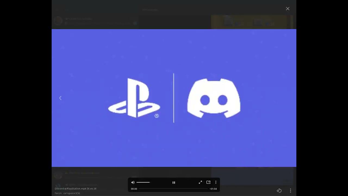
Task: Adjust the volume slider level
Action: (x=143, y=182)
